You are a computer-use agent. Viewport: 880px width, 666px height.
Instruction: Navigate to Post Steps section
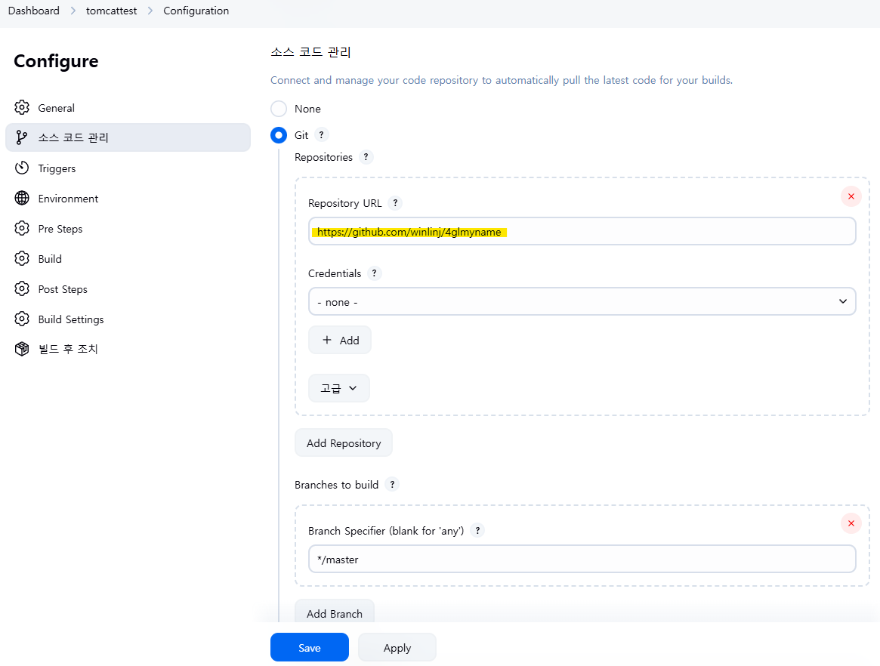63,289
